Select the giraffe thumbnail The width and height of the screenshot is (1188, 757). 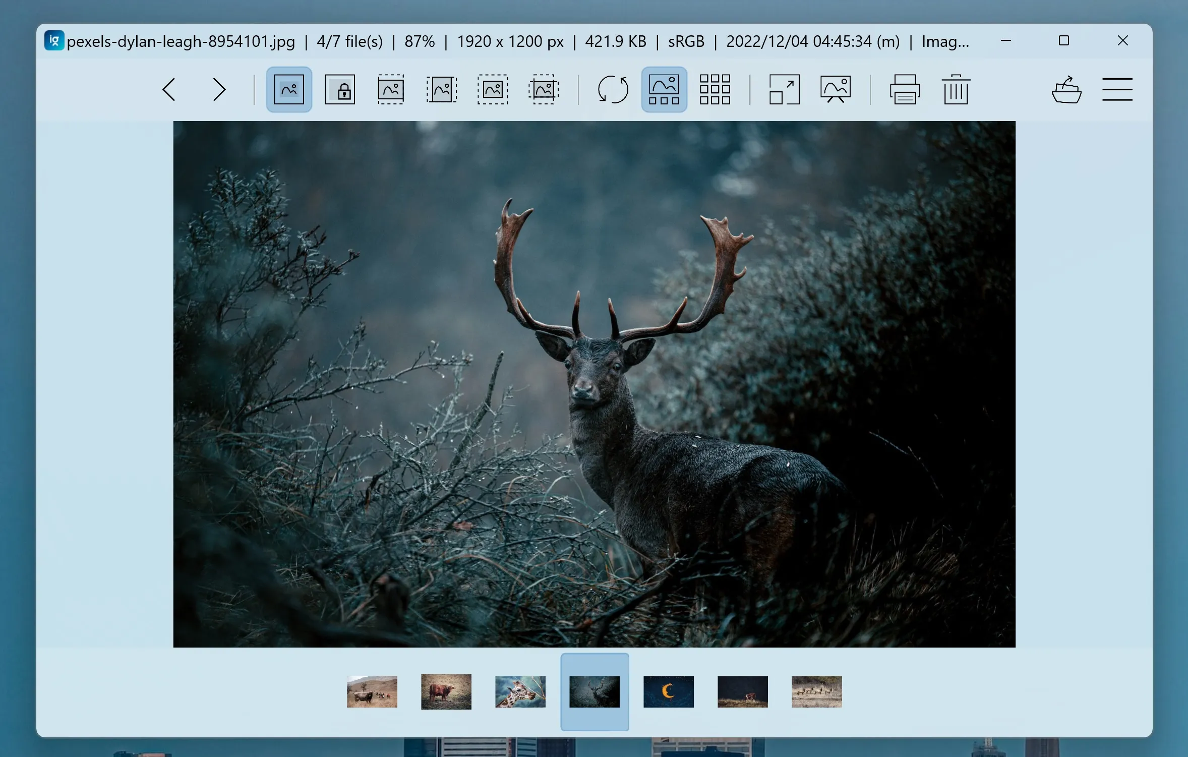520,691
